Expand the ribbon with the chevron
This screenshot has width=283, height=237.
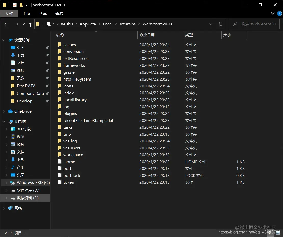coord(273,14)
